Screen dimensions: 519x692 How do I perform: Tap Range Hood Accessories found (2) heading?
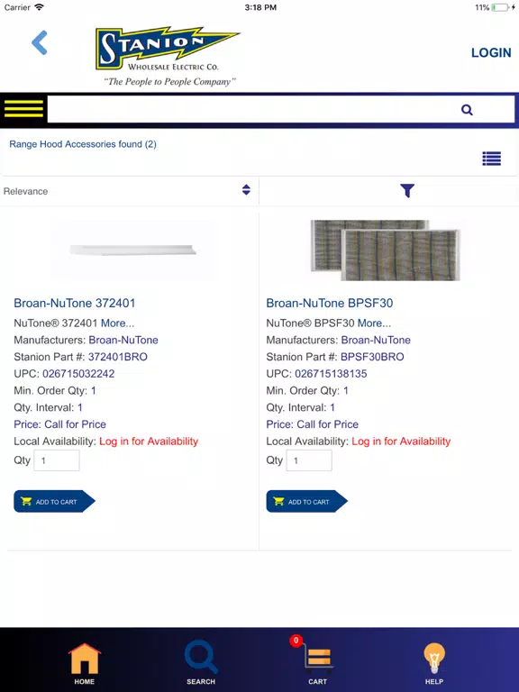tap(83, 144)
